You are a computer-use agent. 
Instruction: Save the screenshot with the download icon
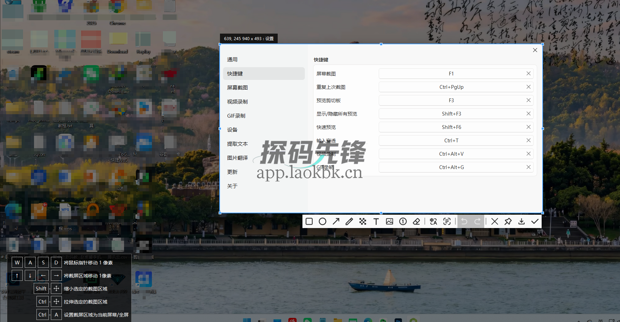[x=521, y=221]
